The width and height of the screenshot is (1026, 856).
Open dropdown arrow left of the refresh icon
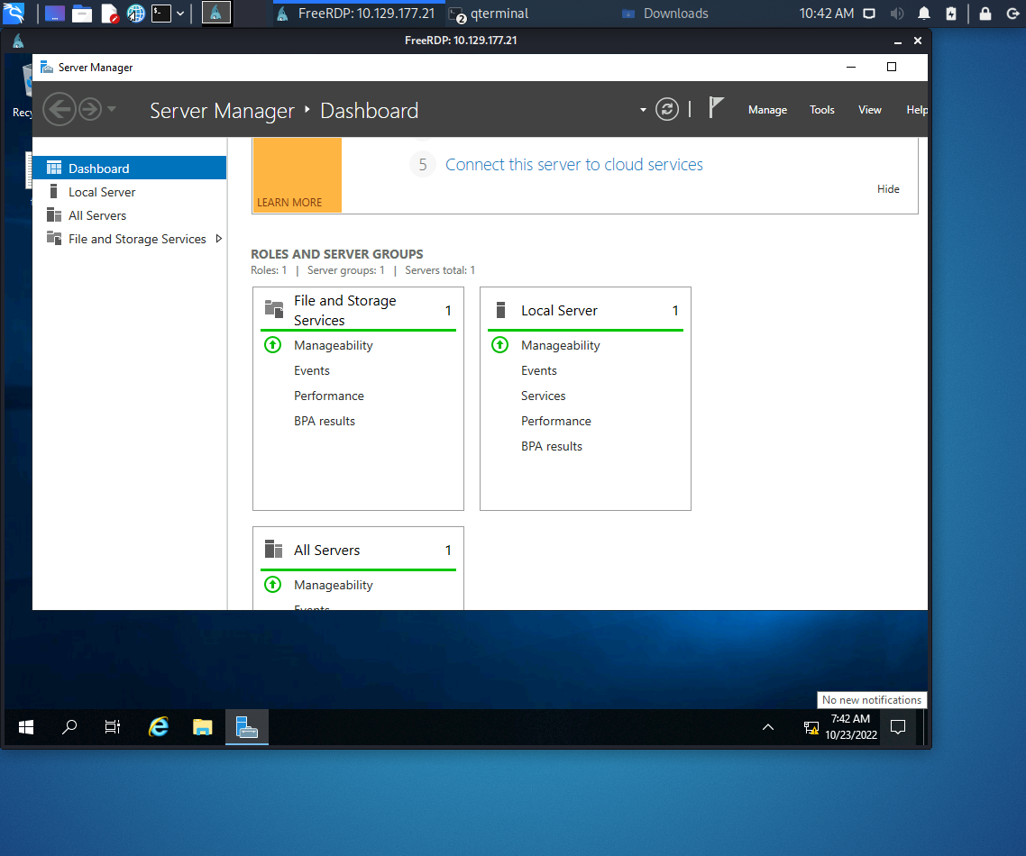pos(643,110)
